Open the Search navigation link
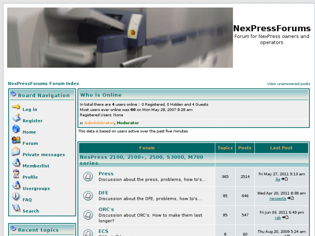 click(x=31, y=211)
